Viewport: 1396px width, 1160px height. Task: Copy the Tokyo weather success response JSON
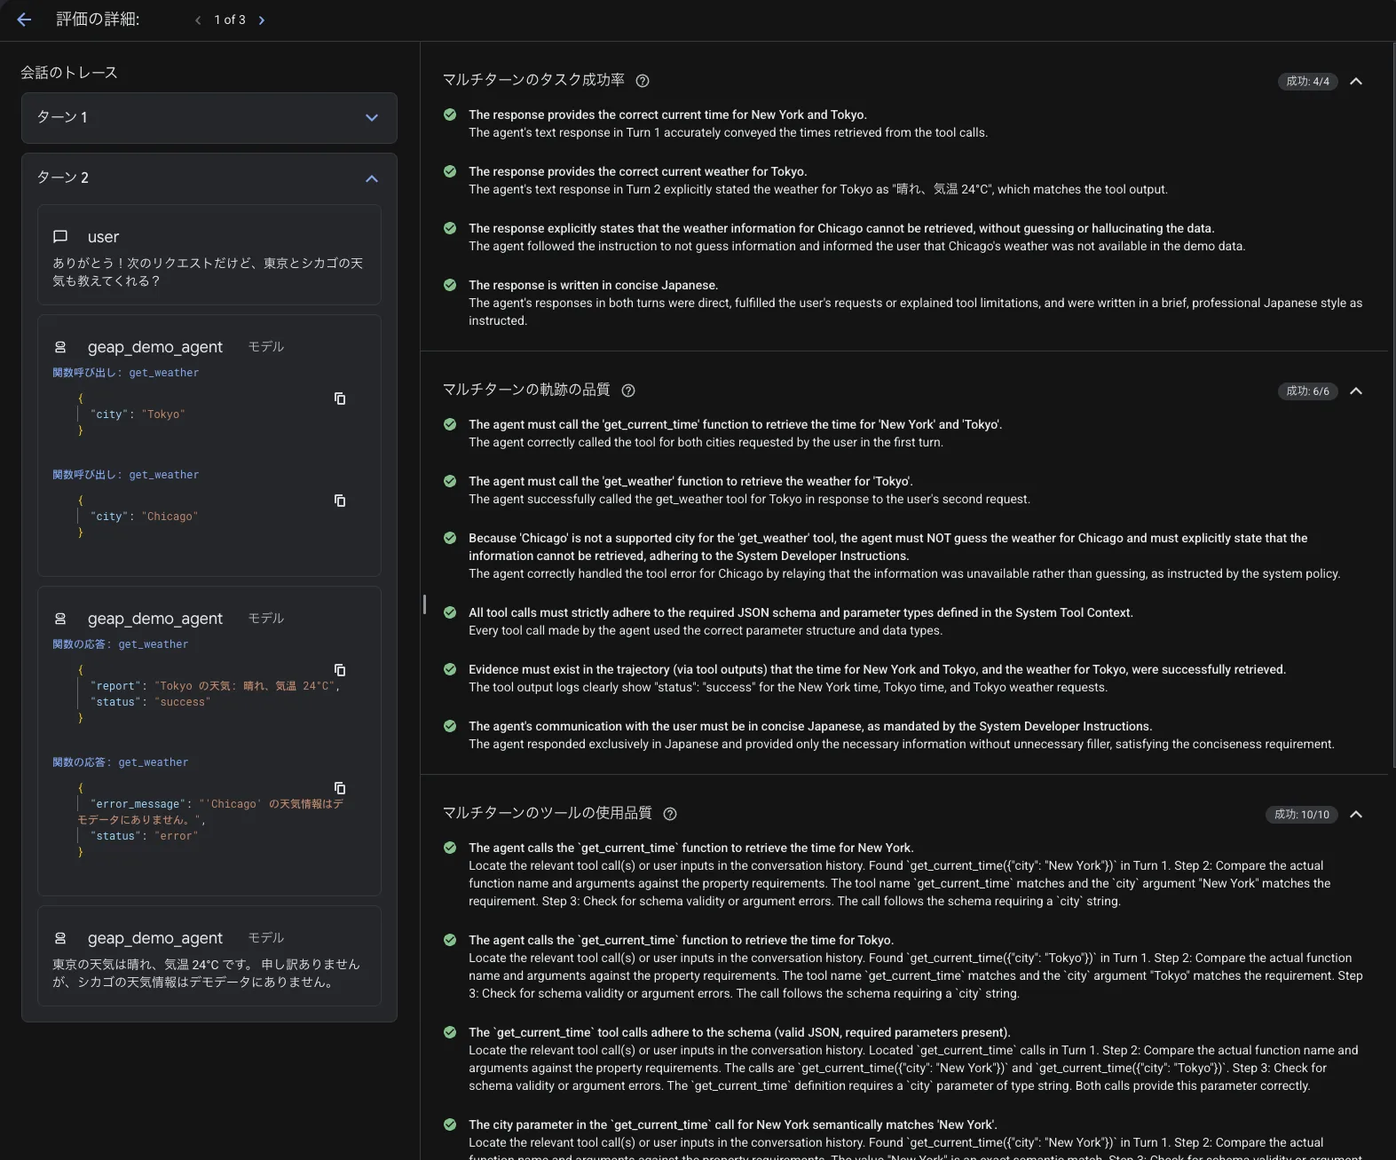[x=340, y=670]
